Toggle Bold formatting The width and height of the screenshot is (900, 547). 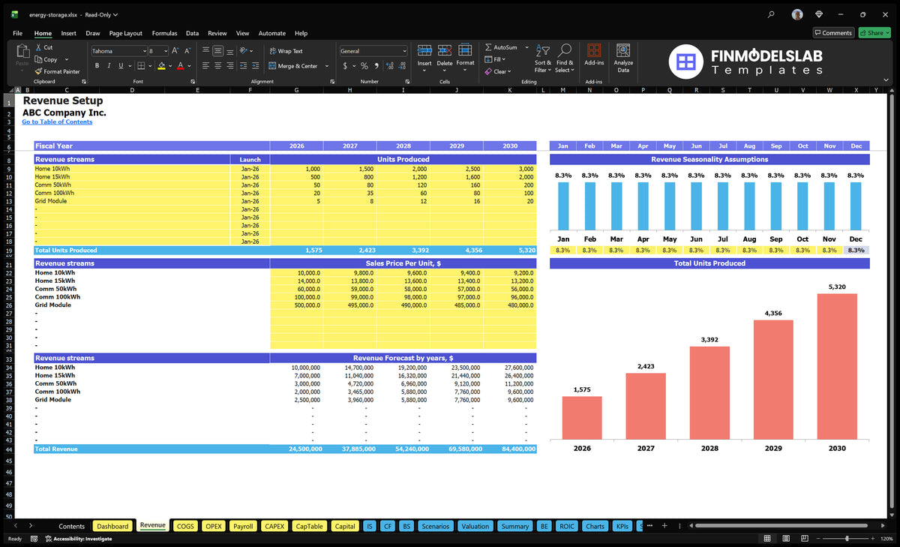[x=97, y=66]
